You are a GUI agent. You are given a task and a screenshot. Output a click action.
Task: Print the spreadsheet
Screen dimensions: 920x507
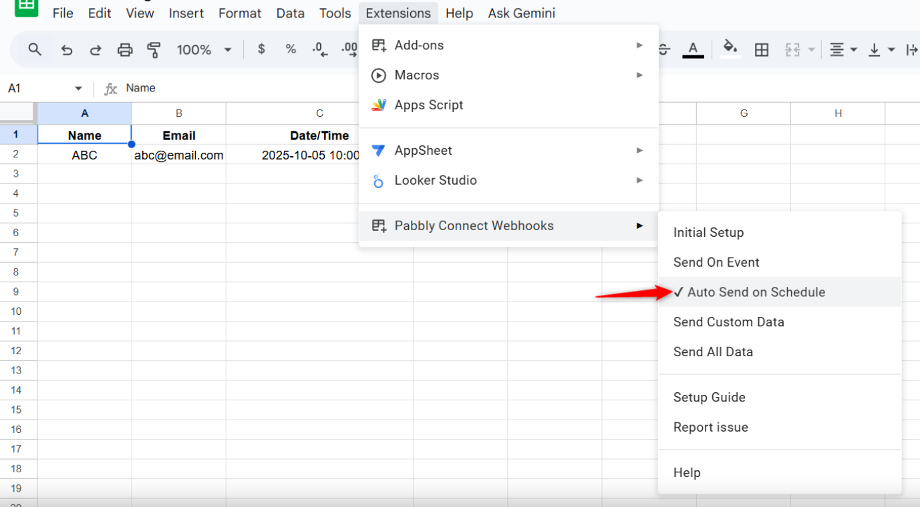point(125,49)
